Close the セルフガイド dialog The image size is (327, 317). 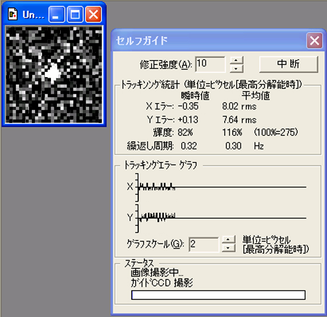(x=314, y=41)
